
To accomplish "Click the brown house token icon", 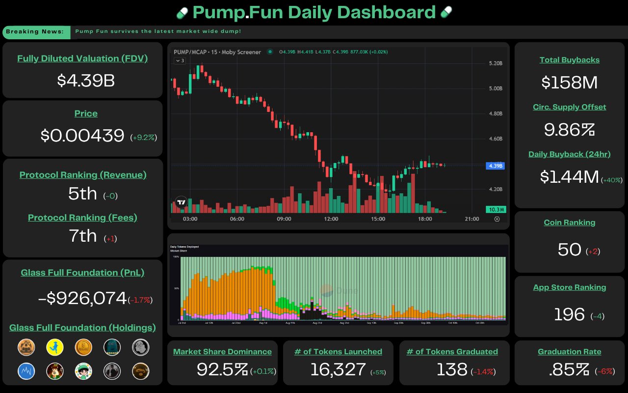I will 26,347.
